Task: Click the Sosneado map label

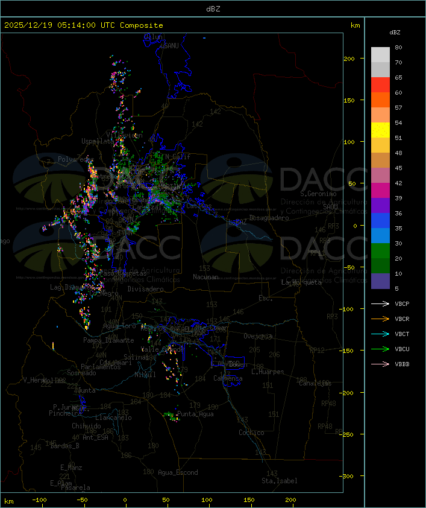Action: [81, 373]
